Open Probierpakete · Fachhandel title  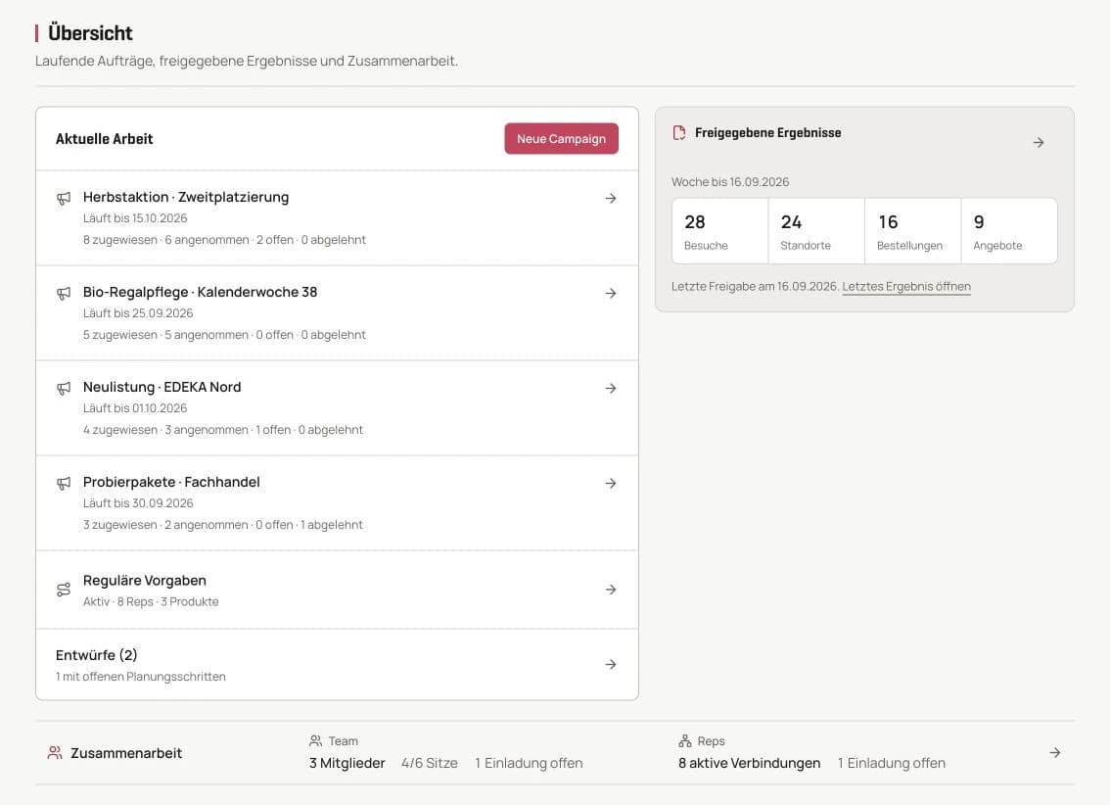tap(171, 482)
